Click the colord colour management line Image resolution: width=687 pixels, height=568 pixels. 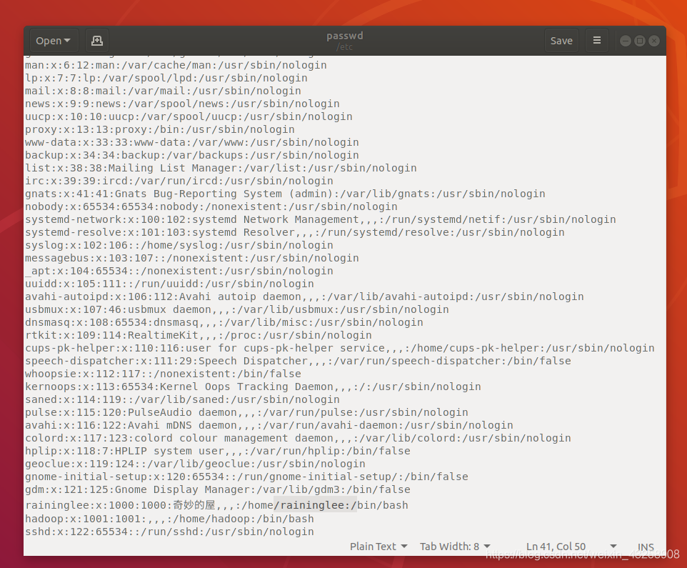tap(298, 438)
